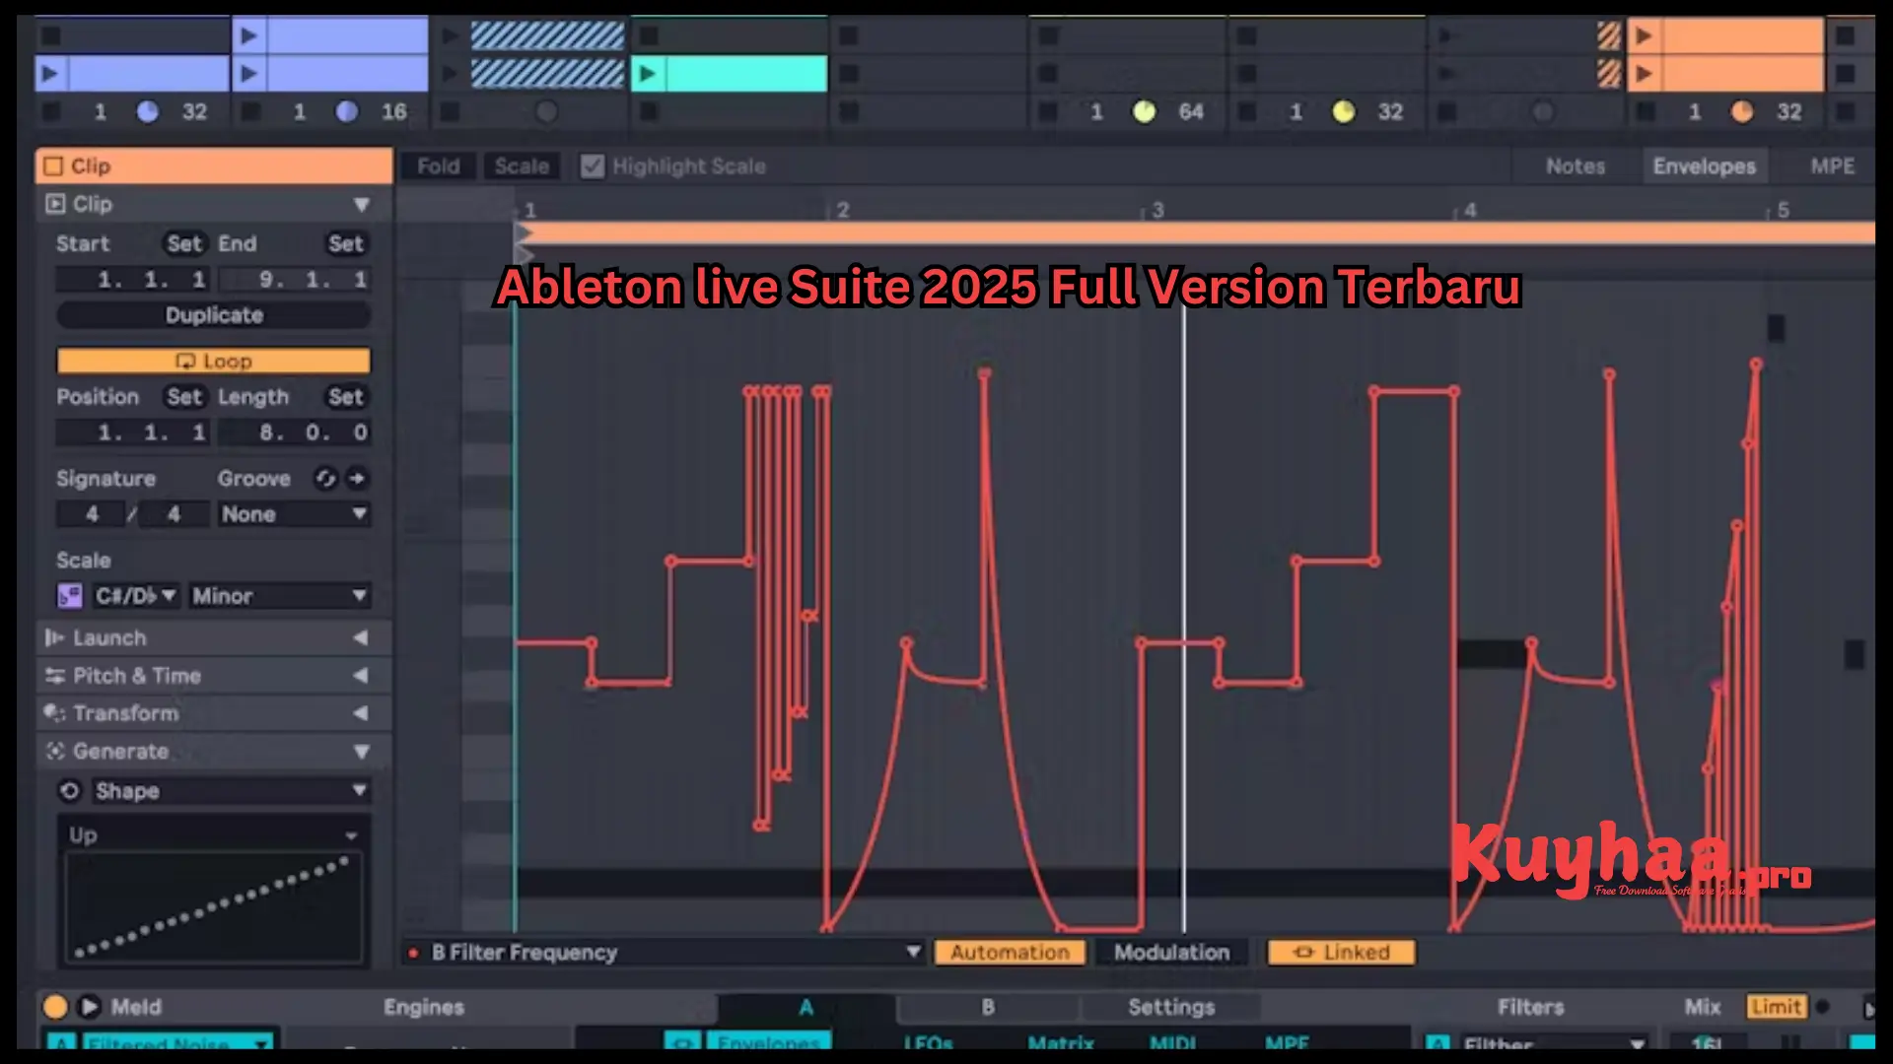Toggle the Meld device activator circle

tap(56, 1006)
